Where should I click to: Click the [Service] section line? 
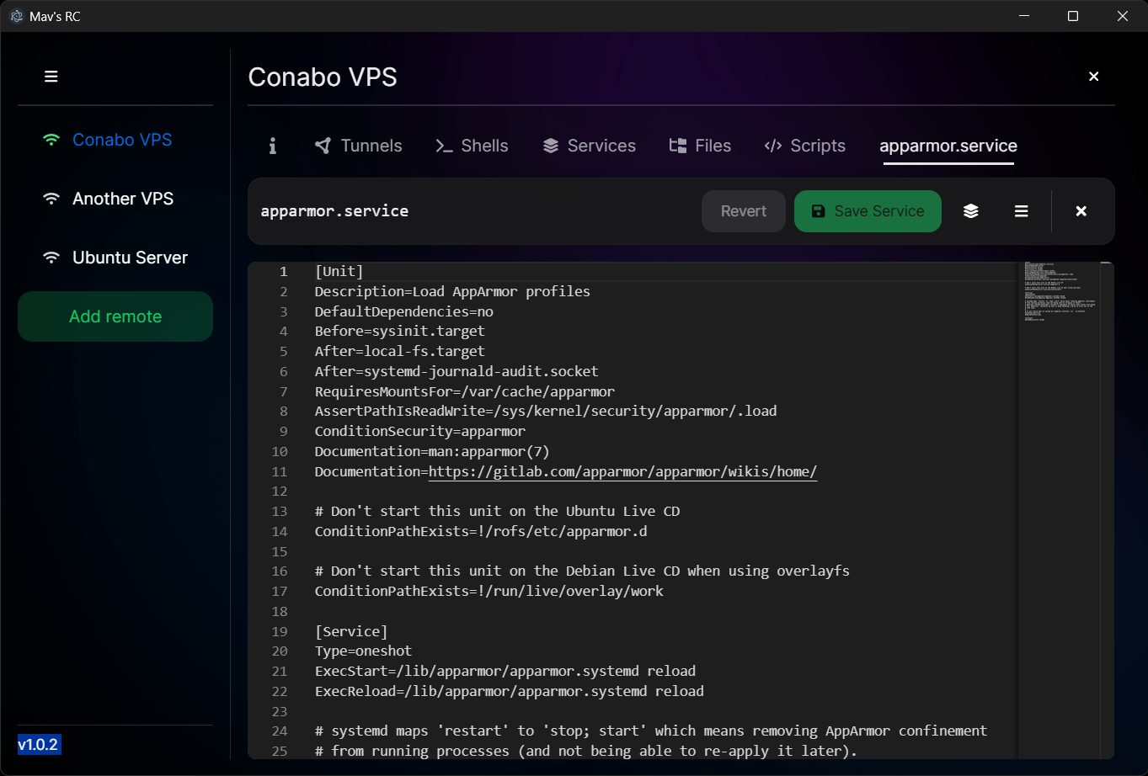(x=351, y=631)
